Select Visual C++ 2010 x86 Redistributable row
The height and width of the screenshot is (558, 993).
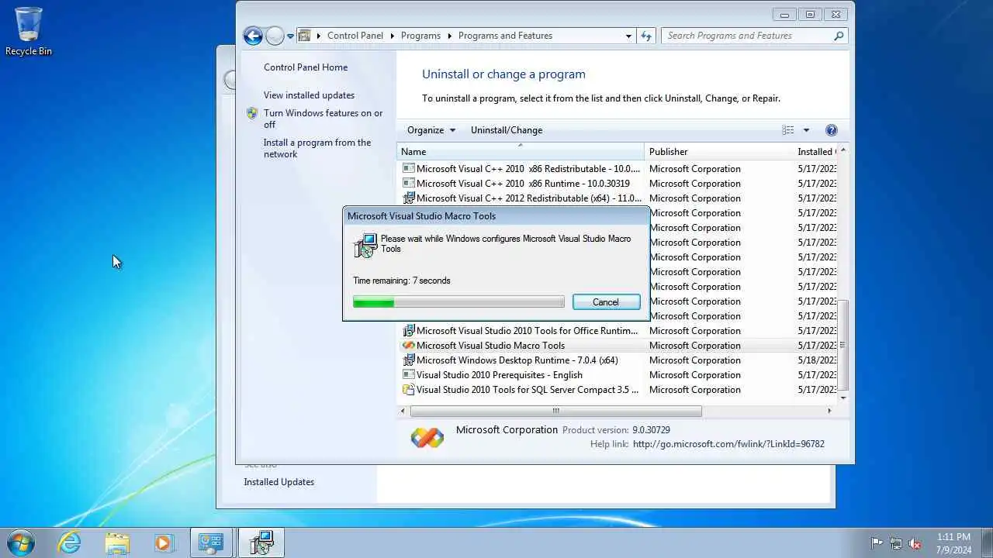pos(618,169)
